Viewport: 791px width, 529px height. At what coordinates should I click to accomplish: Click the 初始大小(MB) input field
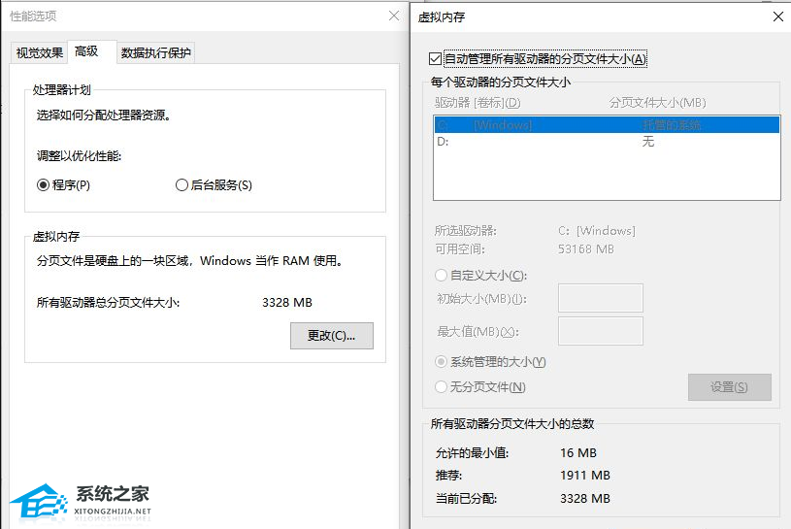601,298
